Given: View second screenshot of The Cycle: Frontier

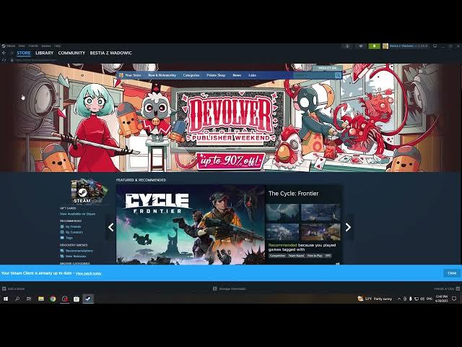Looking at the screenshot, I should pyautogui.click(x=321, y=212).
